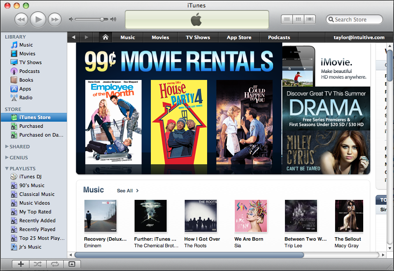394x271 pixels.
Task: Open the Purchased on Da... list
Action: (x=34, y=135)
